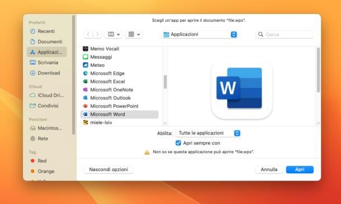341x204 pixels.
Task: Select Memo Vocali app icon
Action: [86, 49]
